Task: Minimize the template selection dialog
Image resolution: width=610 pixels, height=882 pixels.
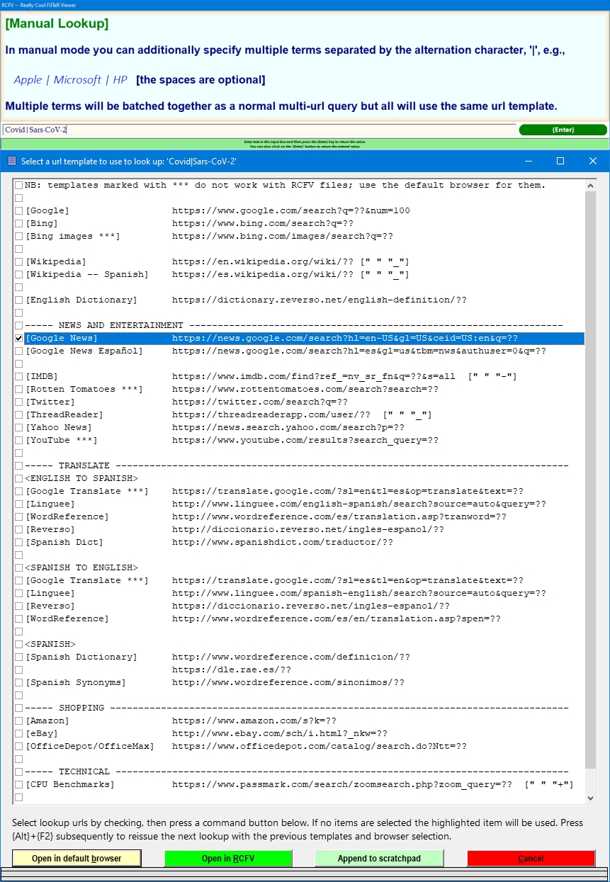Action: pos(528,162)
